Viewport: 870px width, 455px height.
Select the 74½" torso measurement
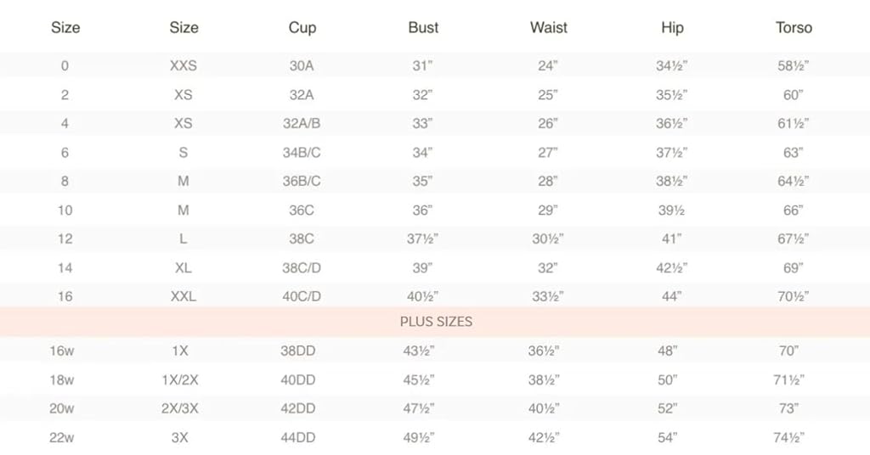point(789,437)
